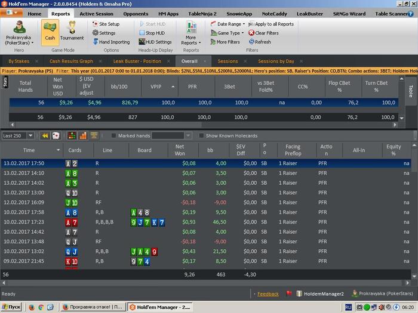The width and height of the screenshot is (418, 313).
Task: Select the Cash game mode icon
Action: [50, 32]
